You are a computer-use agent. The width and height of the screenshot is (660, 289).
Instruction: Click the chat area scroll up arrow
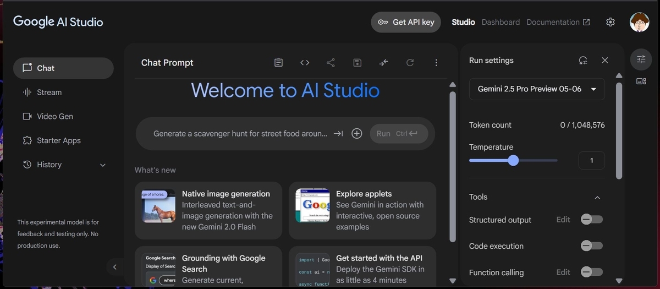pyautogui.click(x=453, y=85)
